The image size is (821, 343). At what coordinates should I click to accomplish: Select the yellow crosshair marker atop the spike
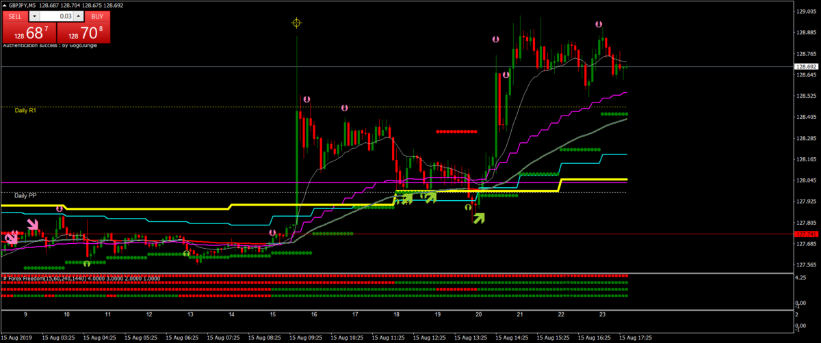tap(296, 23)
